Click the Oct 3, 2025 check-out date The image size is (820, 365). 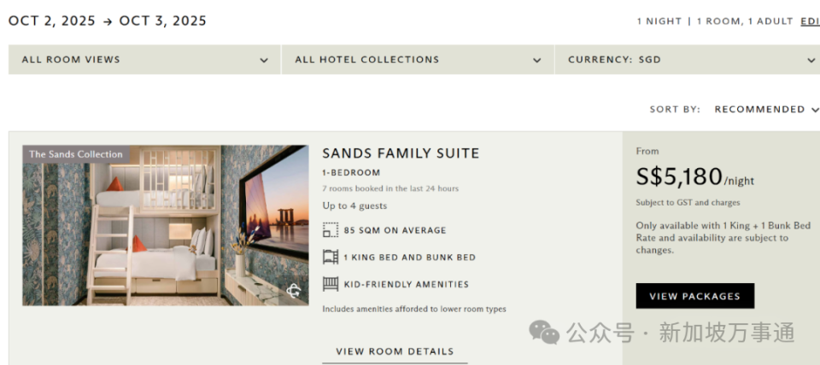(162, 21)
